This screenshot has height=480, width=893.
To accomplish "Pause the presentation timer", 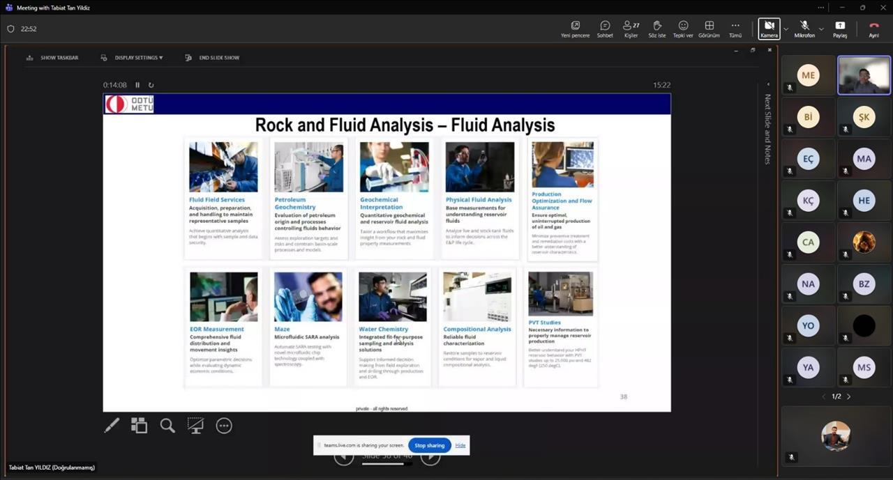I will pos(137,85).
